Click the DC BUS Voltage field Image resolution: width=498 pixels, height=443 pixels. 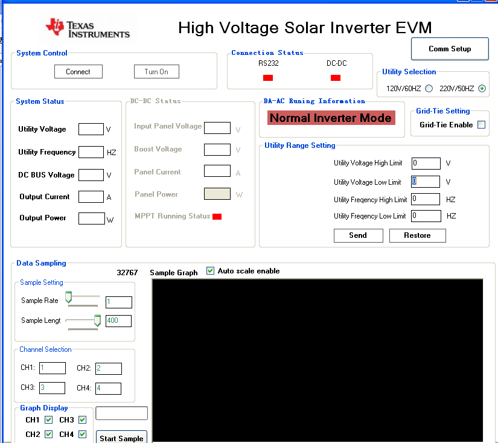point(91,175)
